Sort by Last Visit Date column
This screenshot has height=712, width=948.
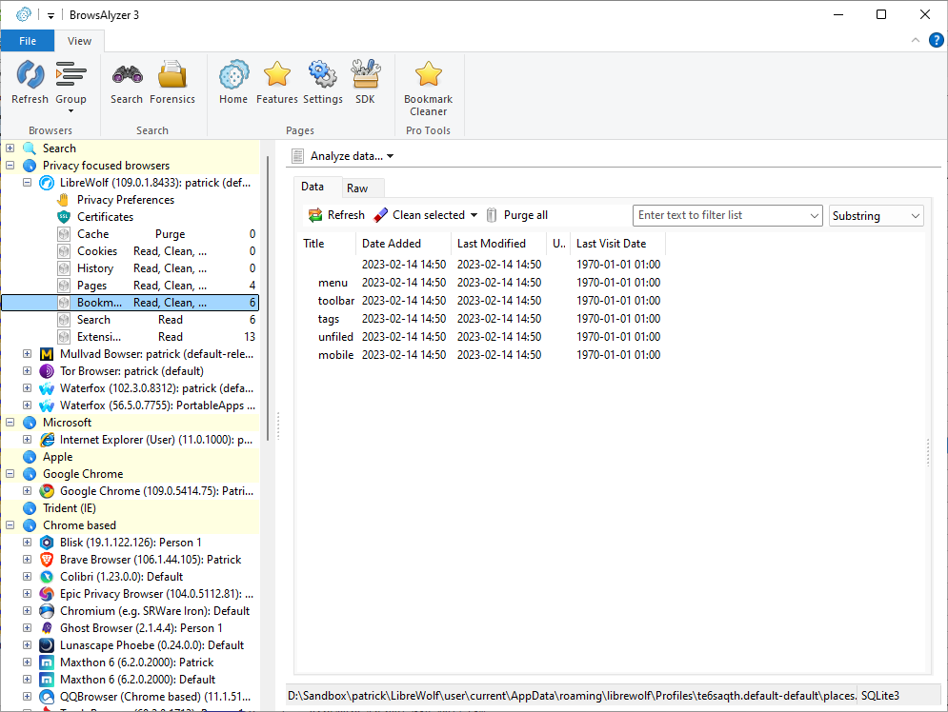[617, 244]
